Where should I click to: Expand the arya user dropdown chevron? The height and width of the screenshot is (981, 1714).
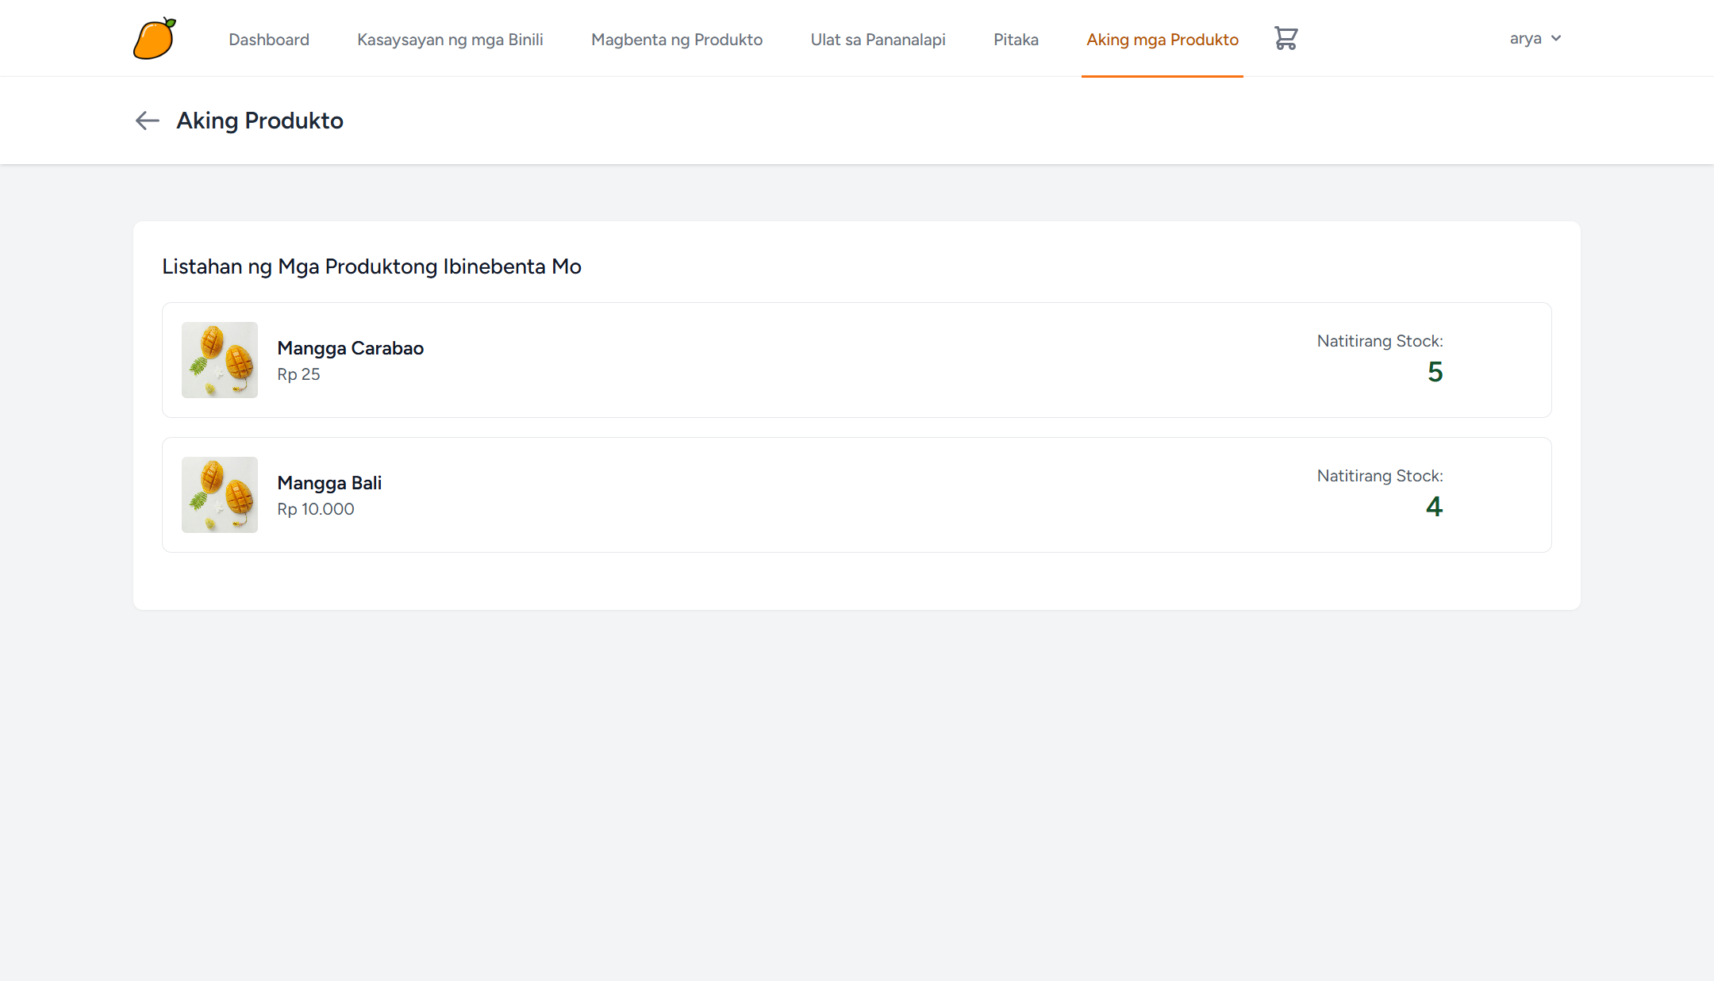[x=1556, y=38]
